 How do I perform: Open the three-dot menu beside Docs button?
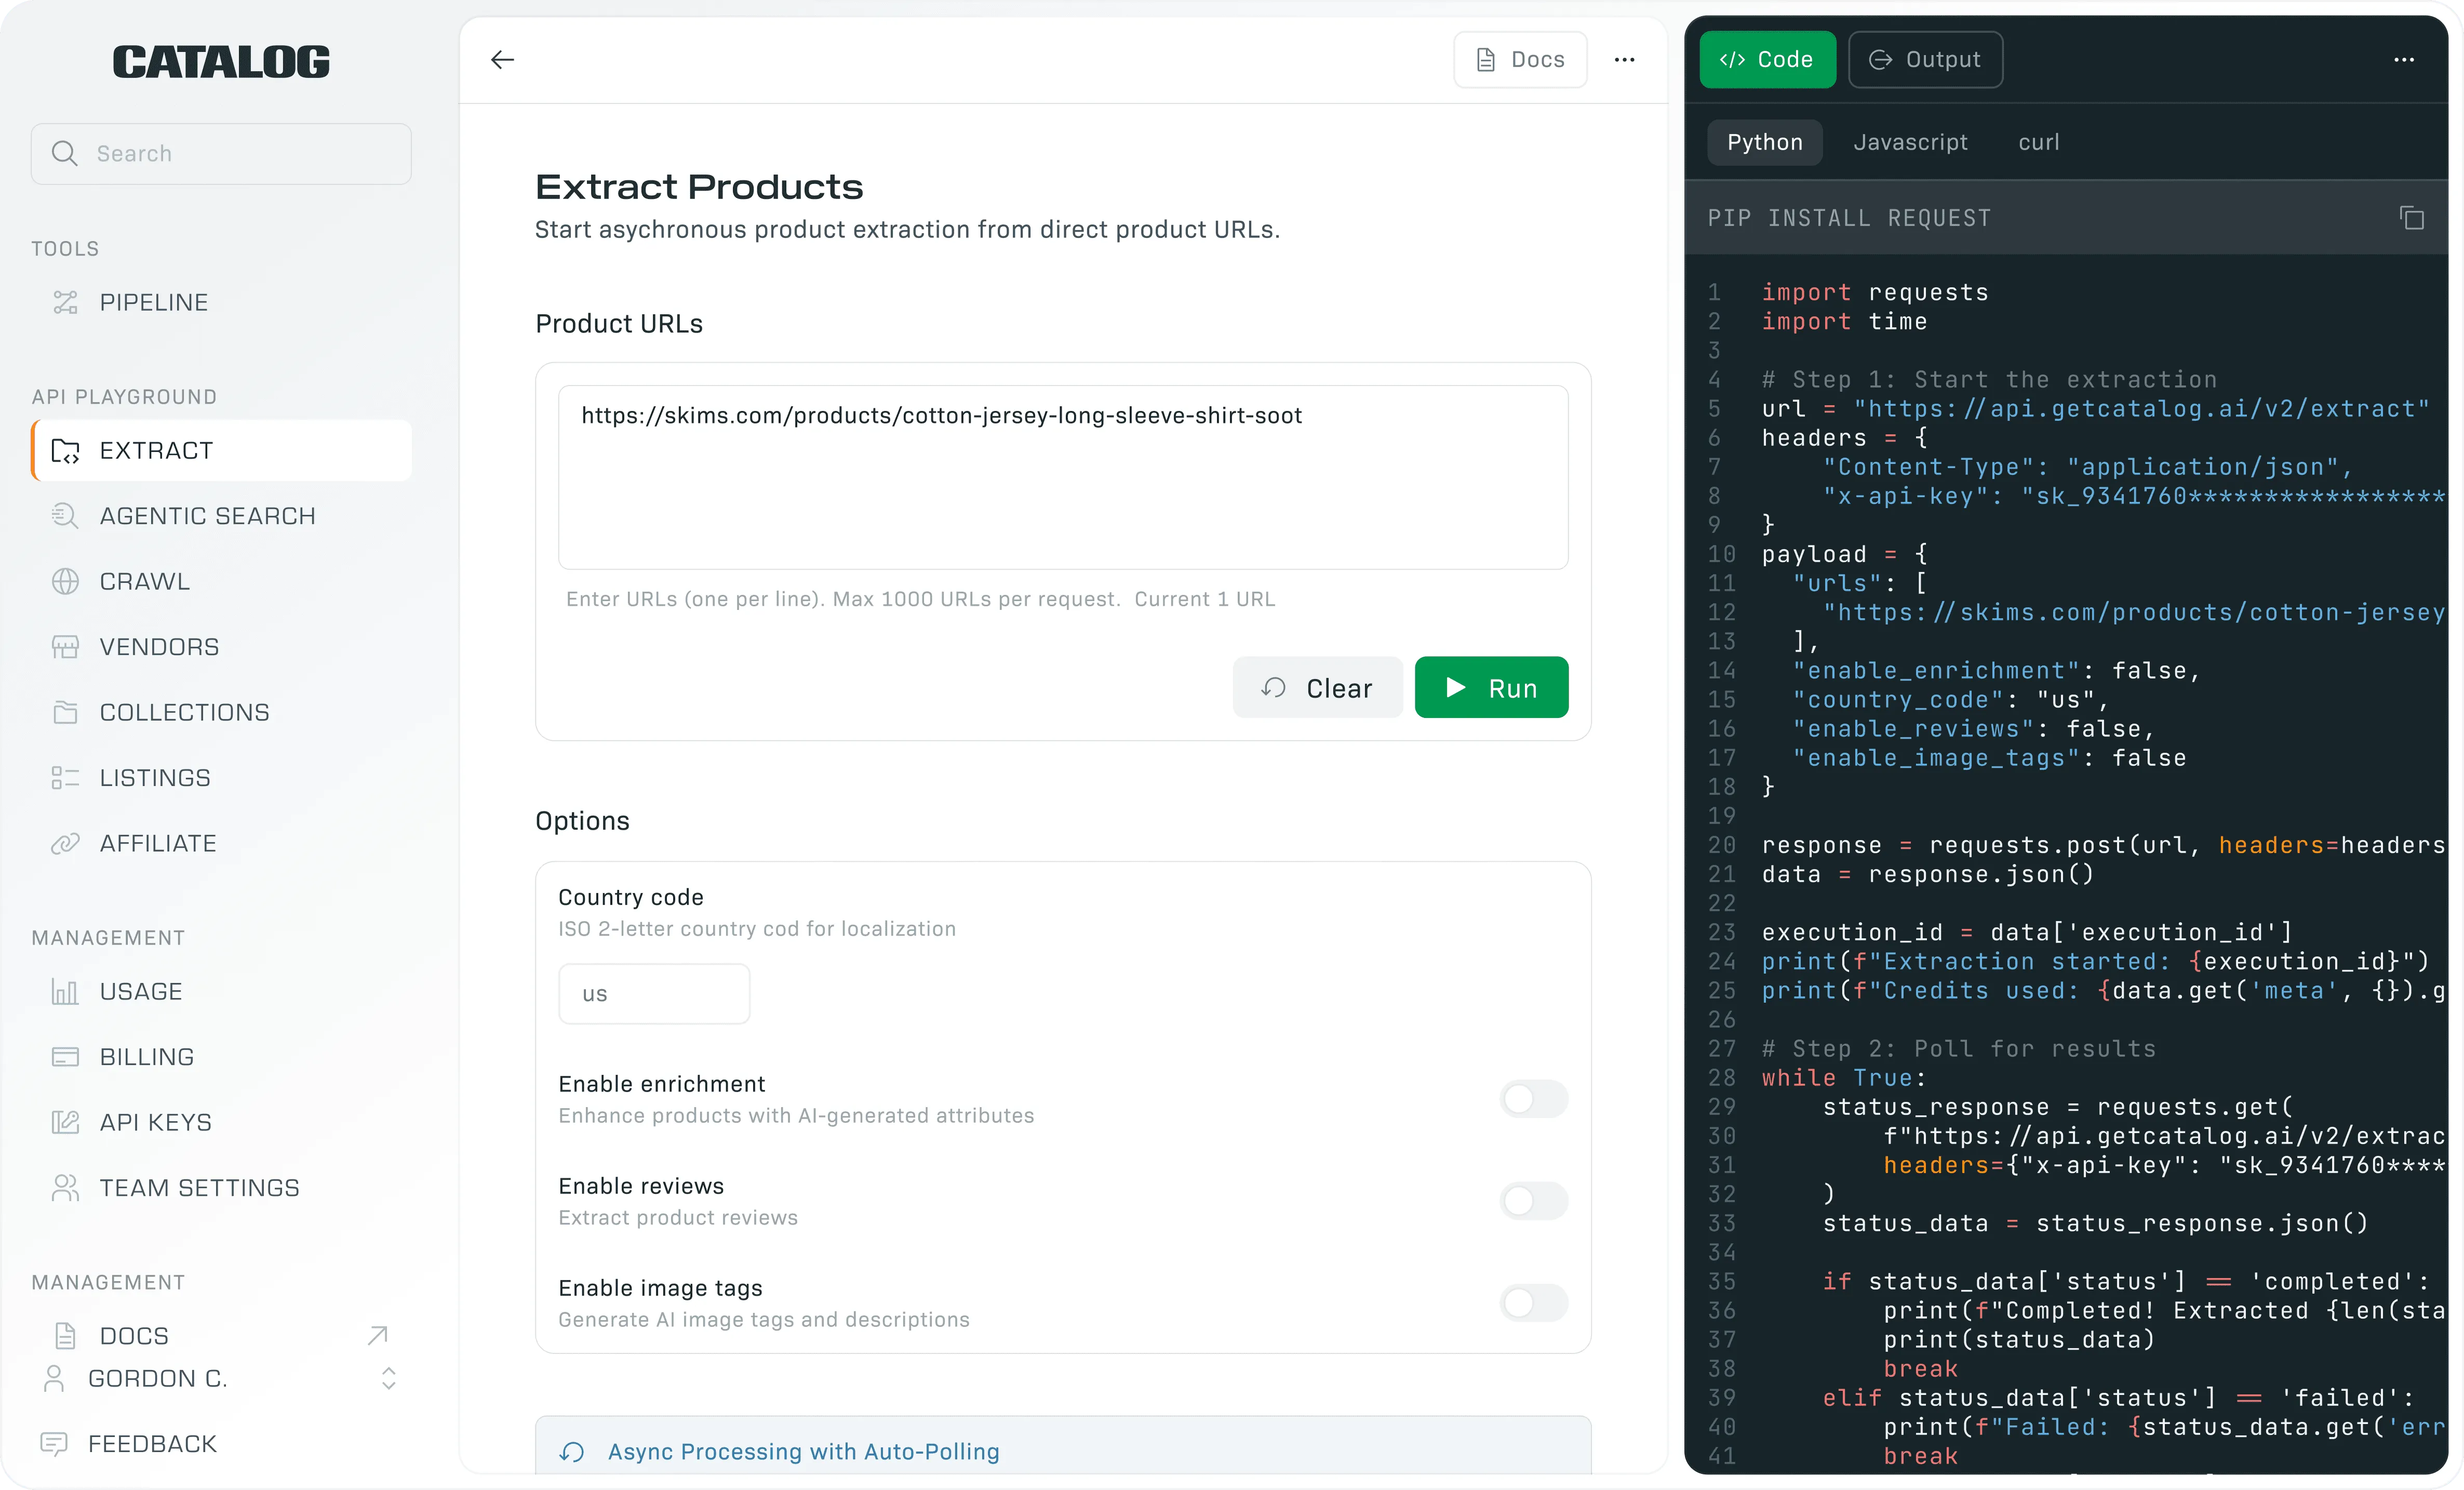click(x=1624, y=60)
